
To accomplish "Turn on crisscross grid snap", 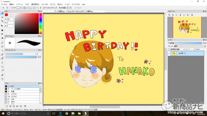I will 25,8.
